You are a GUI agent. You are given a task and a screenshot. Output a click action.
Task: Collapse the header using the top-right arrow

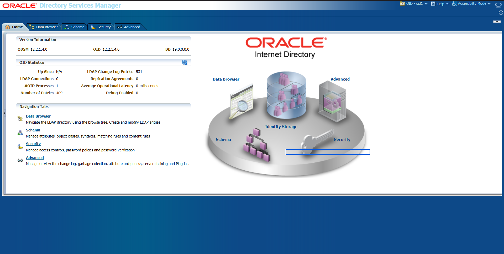(x=497, y=22)
